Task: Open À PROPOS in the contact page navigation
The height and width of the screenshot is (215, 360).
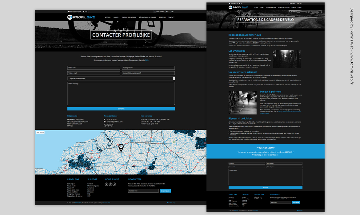Action: 162,17
